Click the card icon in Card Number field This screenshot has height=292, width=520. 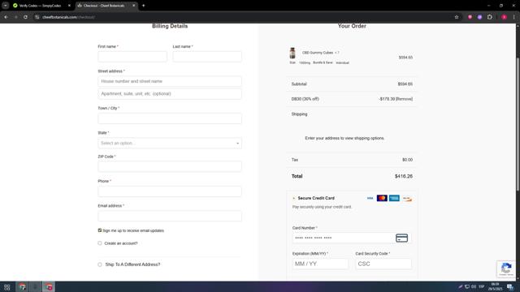(401, 238)
